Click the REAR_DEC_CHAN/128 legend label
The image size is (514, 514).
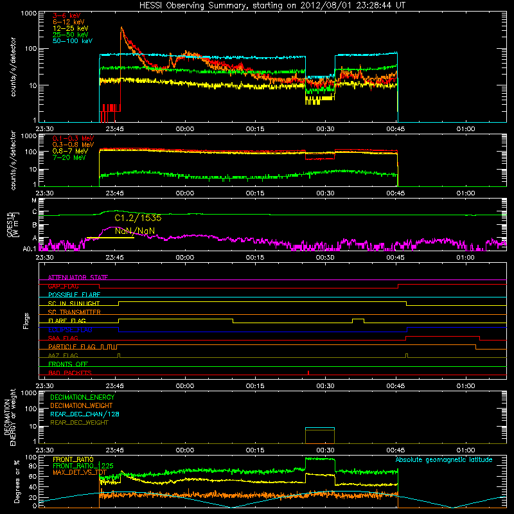tap(85, 414)
